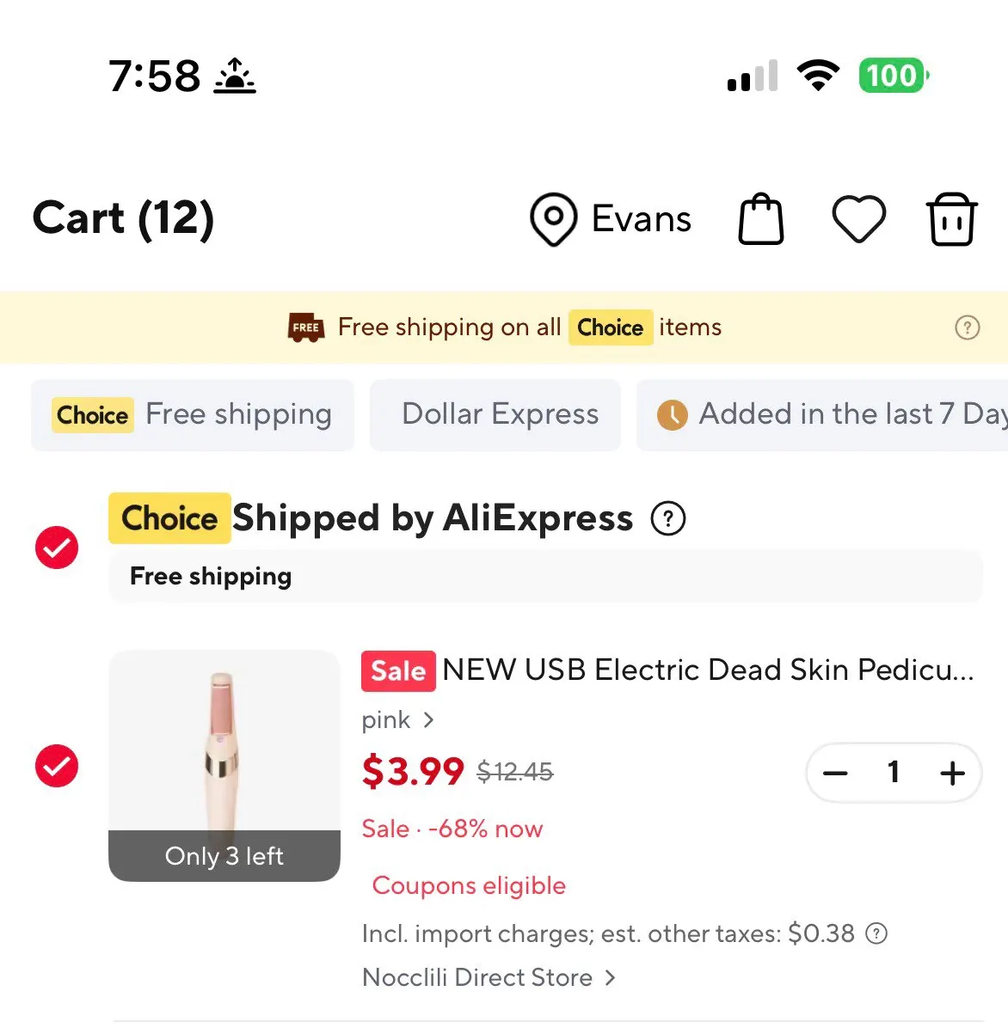The width and height of the screenshot is (1008, 1034).
Task: Tap the info icon beside taxes $0.38
Action: click(876, 933)
